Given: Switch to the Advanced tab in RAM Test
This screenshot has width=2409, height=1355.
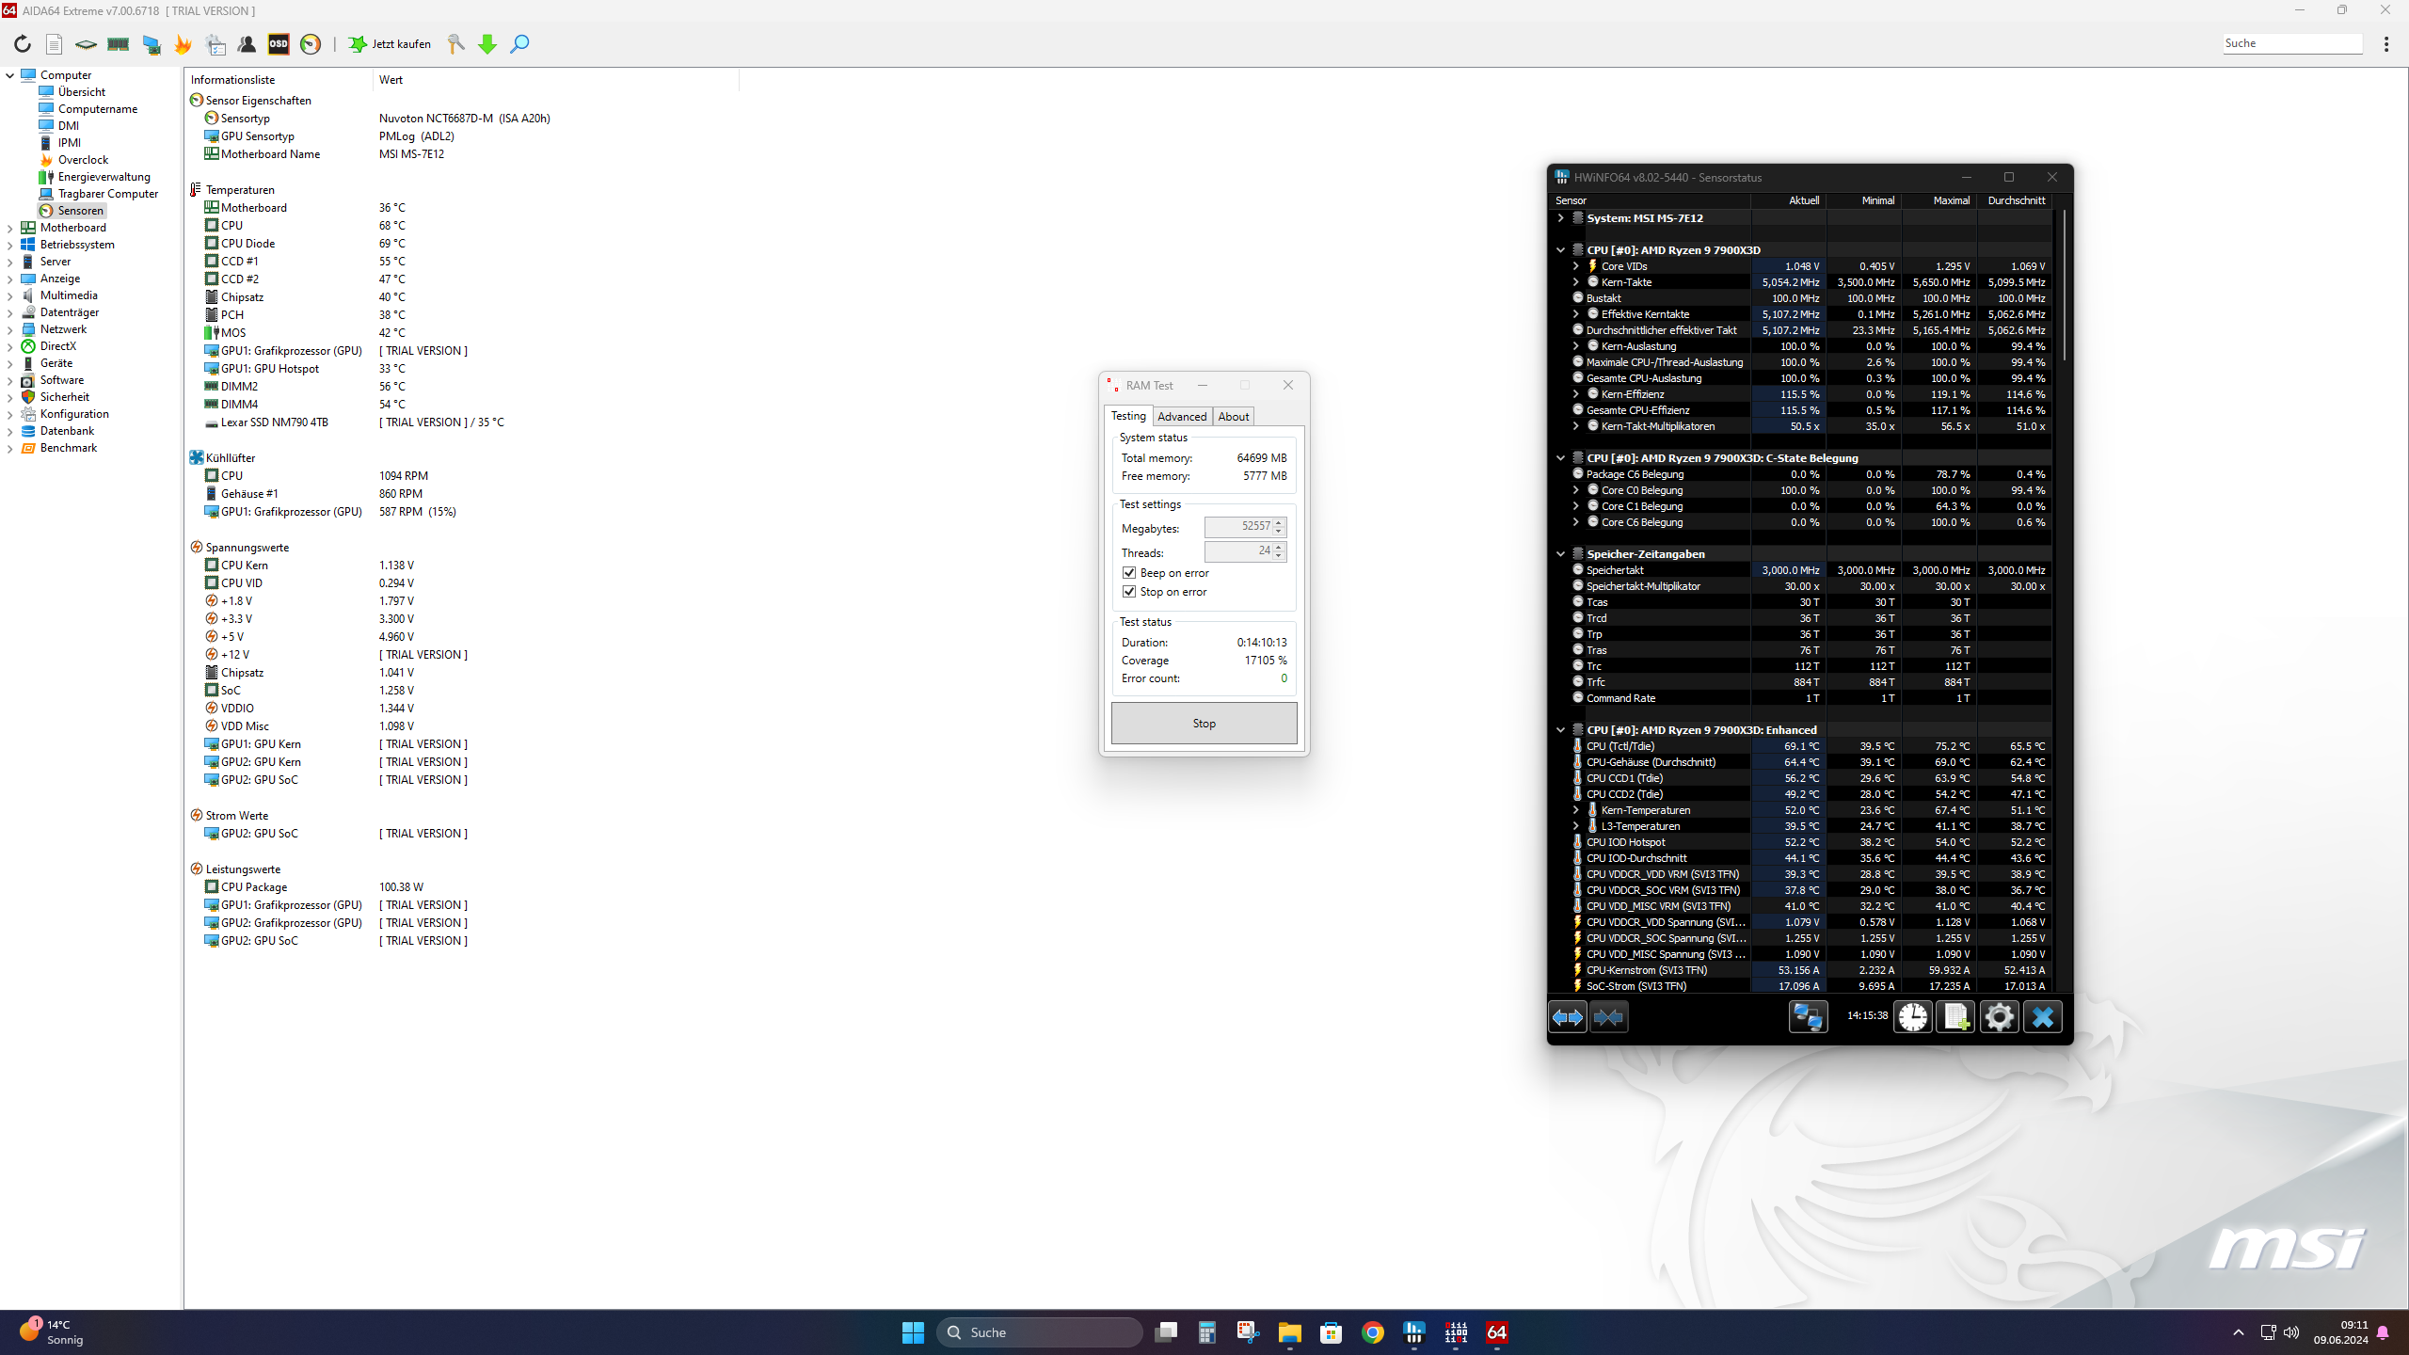Looking at the screenshot, I should [1181, 417].
